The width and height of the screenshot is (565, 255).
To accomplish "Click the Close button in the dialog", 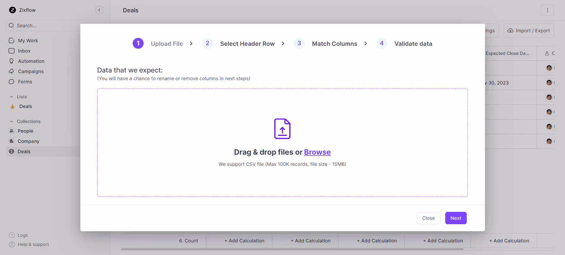I will pos(428,218).
